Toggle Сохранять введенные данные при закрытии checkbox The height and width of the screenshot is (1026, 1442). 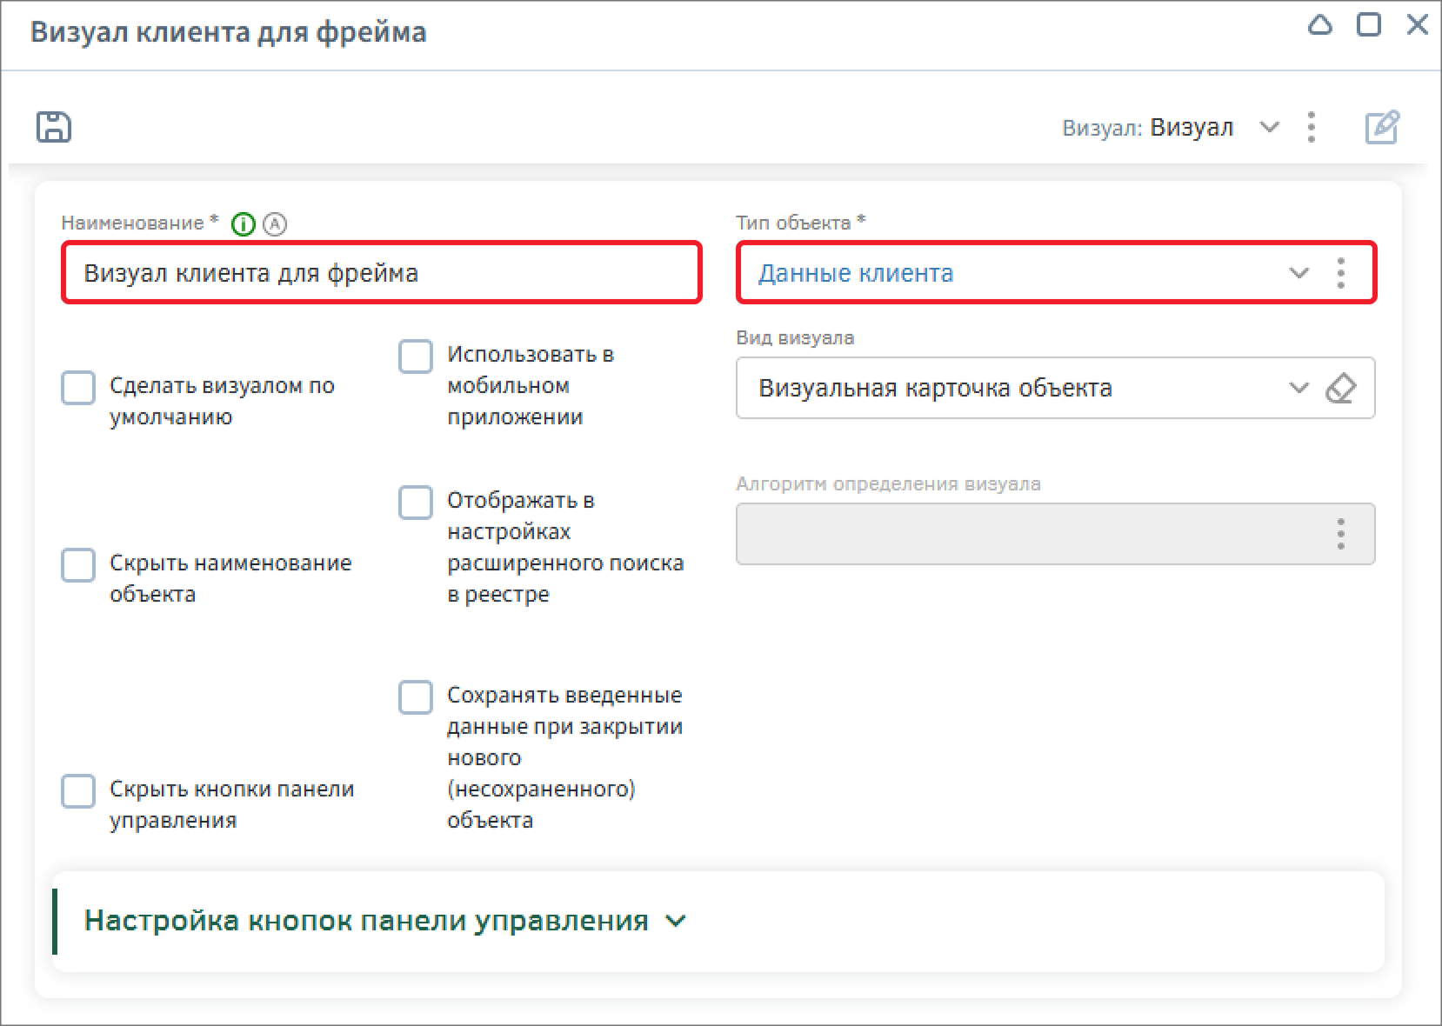(416, 697)
